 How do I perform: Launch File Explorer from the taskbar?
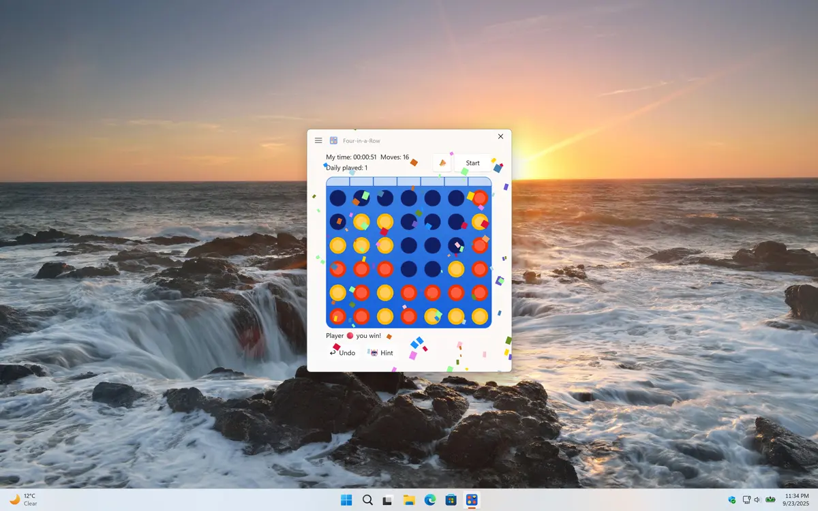point(409,500)
